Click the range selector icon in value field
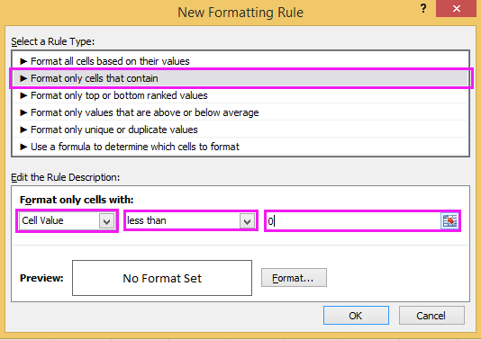 (x=449, y=221)
